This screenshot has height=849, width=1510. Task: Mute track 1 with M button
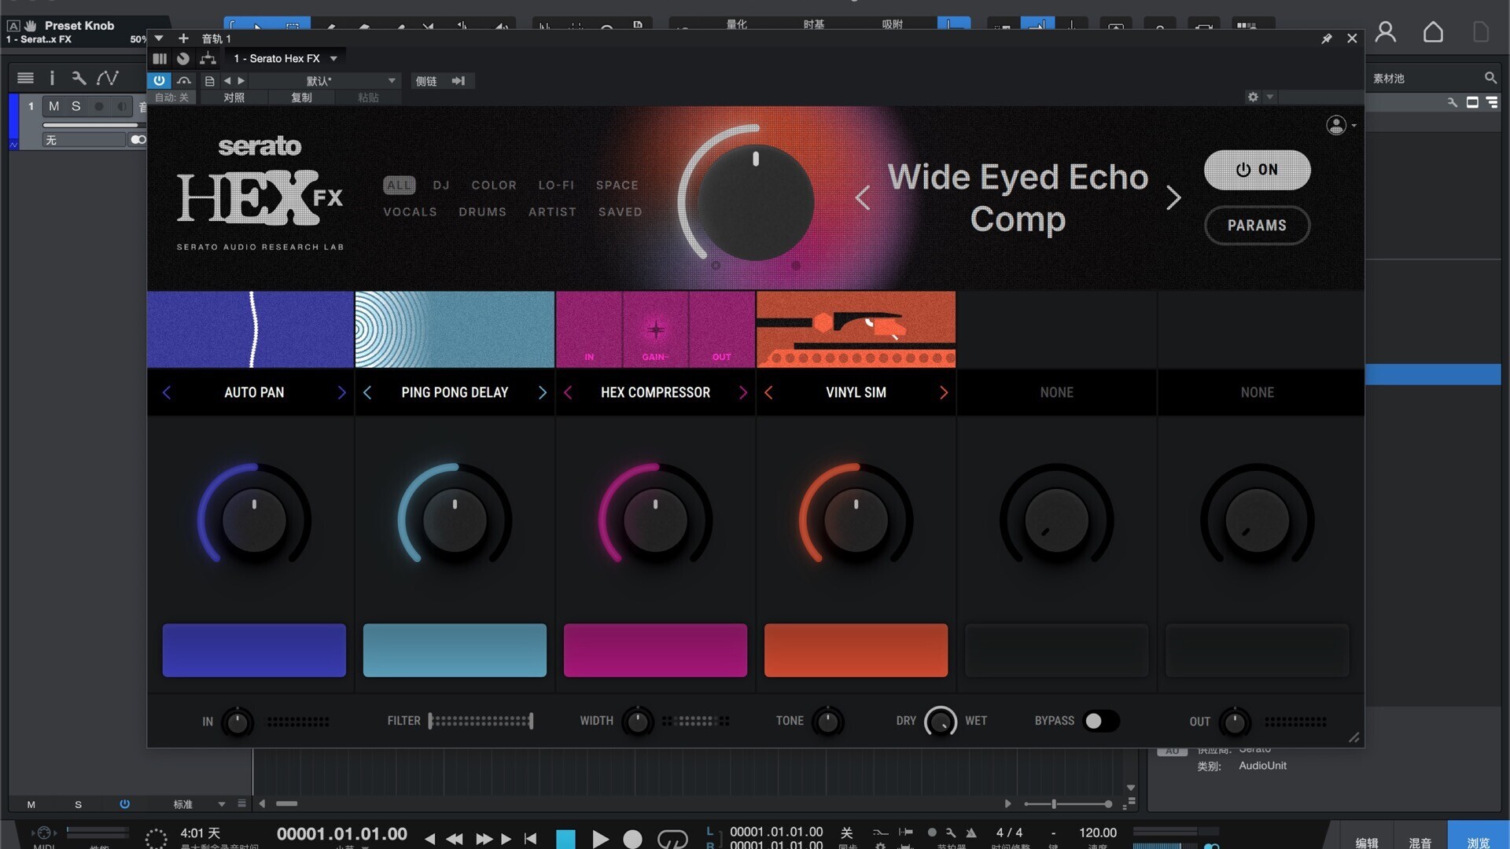click(53, 106)
